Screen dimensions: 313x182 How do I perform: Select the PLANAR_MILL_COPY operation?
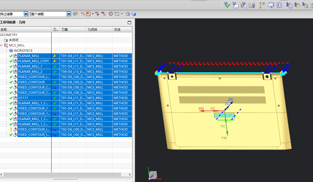34,61
